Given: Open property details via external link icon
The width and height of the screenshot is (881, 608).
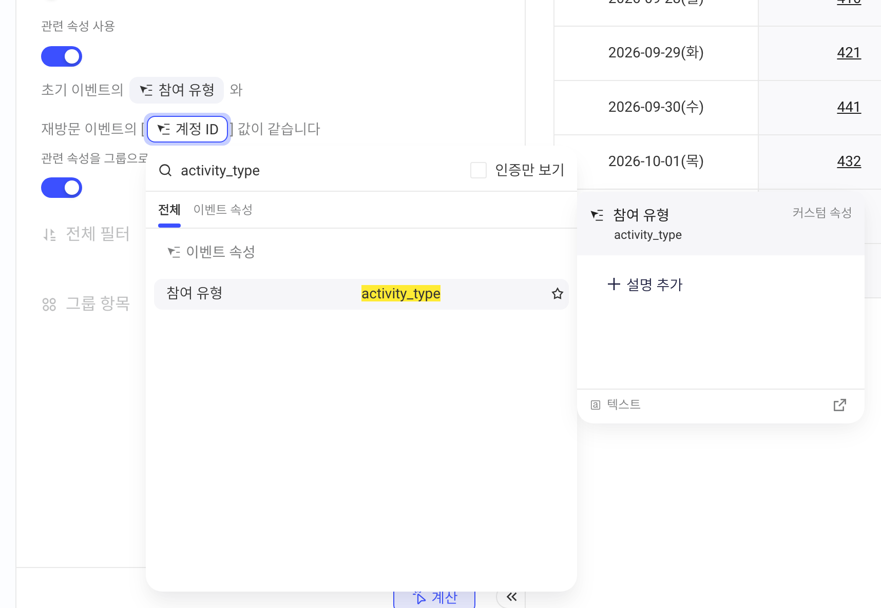Looking at the screenshot, I should point(840,405).
